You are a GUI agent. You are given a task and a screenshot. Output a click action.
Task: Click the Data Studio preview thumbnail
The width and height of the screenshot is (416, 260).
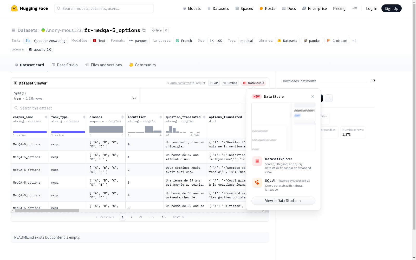tap(283, 127)
